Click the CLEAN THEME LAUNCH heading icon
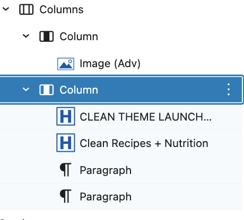The width and height of the screenshot is (244, 220). point(66,116)
